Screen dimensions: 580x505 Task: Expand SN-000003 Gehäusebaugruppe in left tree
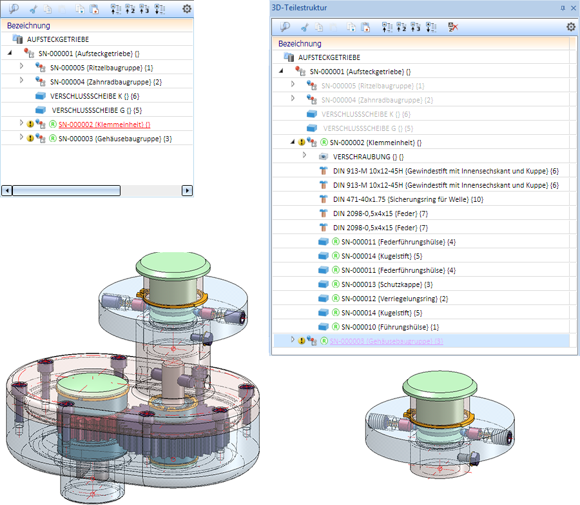click(x=21, y=137)
